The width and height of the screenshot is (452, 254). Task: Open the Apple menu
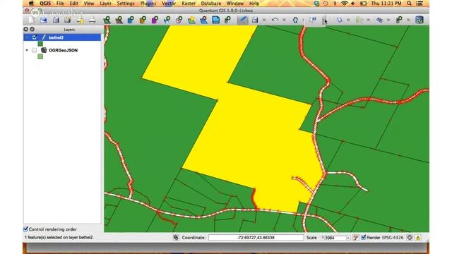tap(31, 4)
